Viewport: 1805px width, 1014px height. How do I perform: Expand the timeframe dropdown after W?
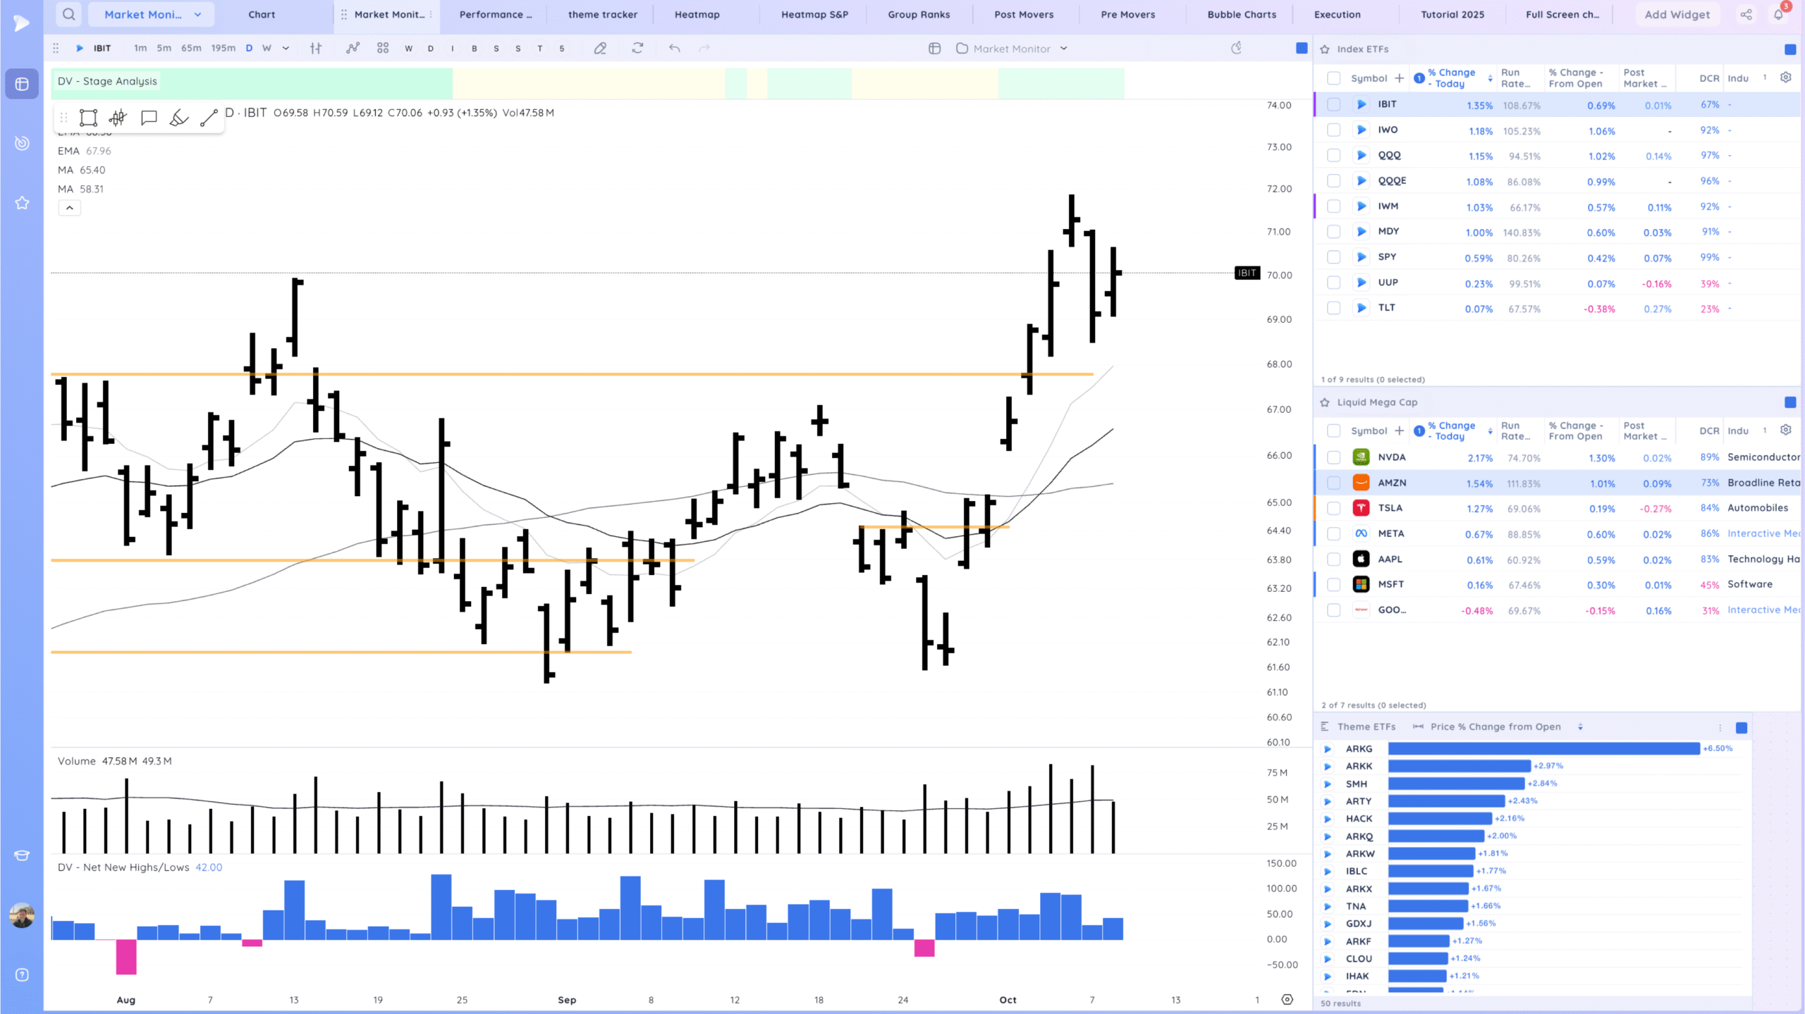tap(286, 48)
